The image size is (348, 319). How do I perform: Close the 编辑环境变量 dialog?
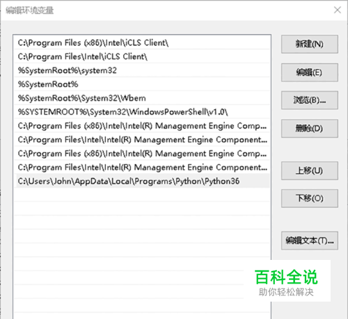pyautogui.click(x=338, y=10)
